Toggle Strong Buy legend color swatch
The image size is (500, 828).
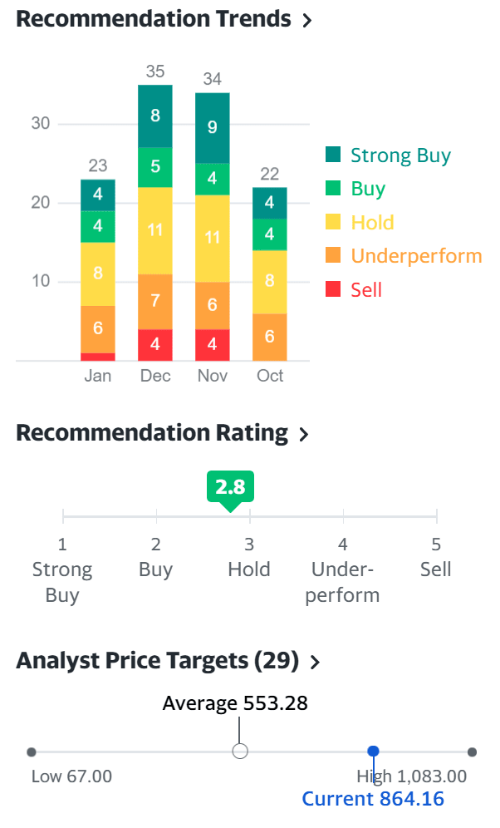333,155
